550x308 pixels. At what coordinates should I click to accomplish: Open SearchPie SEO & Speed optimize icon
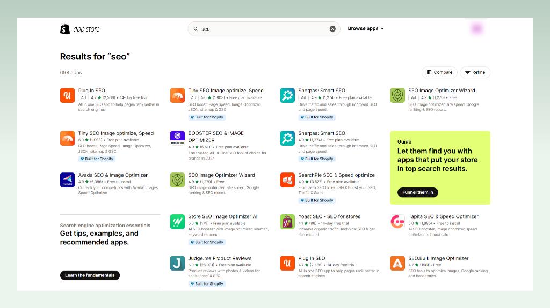287,180
